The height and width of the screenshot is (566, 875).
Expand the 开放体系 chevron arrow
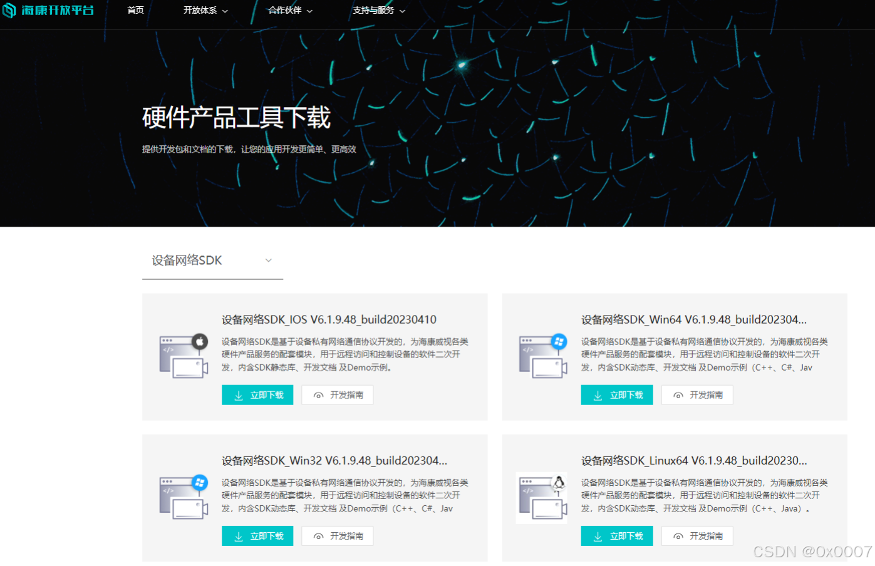(x=225, y=11)
